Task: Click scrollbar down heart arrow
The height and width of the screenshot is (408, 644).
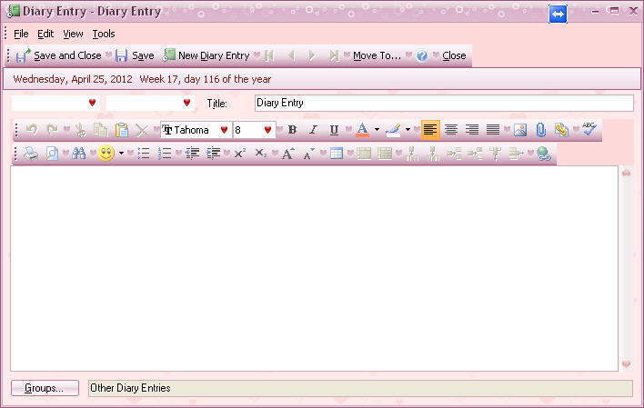Action: point(627,363)
